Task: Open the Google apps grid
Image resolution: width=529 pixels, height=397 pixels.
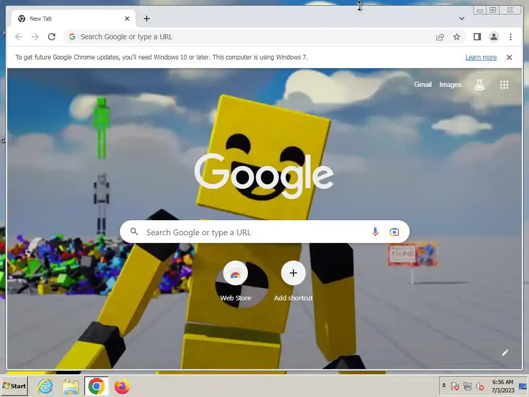Action: pyautogui.click(x=504, y=85)
